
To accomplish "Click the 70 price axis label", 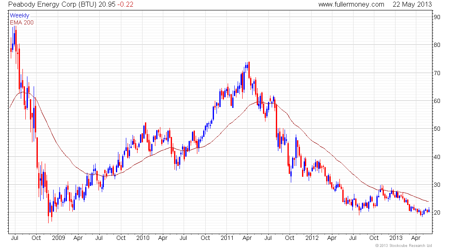I will click(437, 73).
